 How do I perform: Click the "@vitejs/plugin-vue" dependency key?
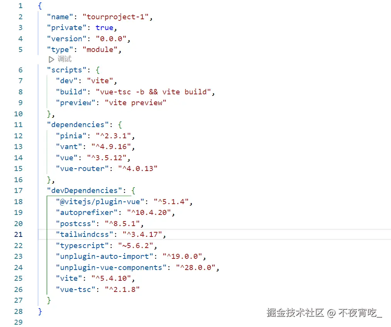coord(100,202)
